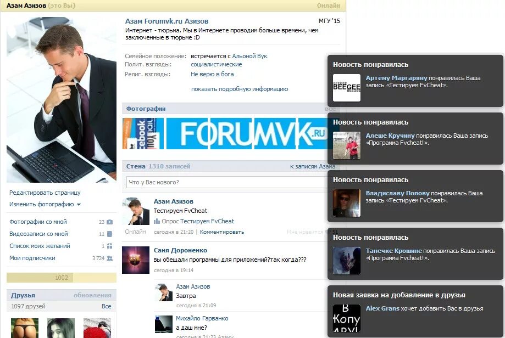Image resolution: width=505 pixels, height=338 pixels.
Task: Open Видеозаписи со мной
Action: 38,234
